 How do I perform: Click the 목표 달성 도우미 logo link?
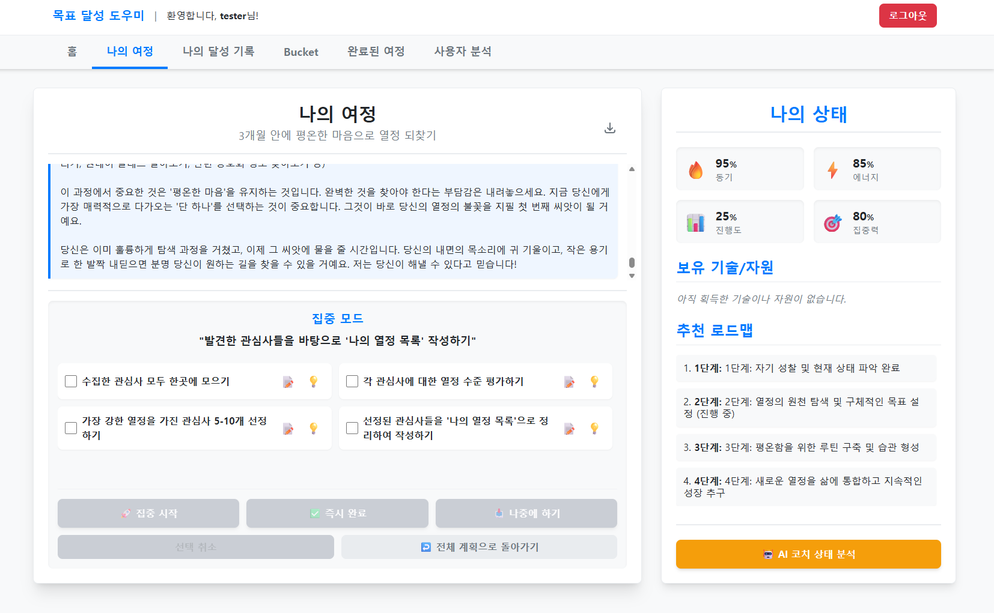pos(99,16)
